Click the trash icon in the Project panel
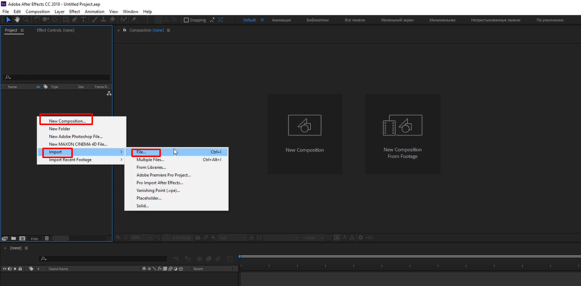Viewport: 581px width, 286px height. [47, 238]
